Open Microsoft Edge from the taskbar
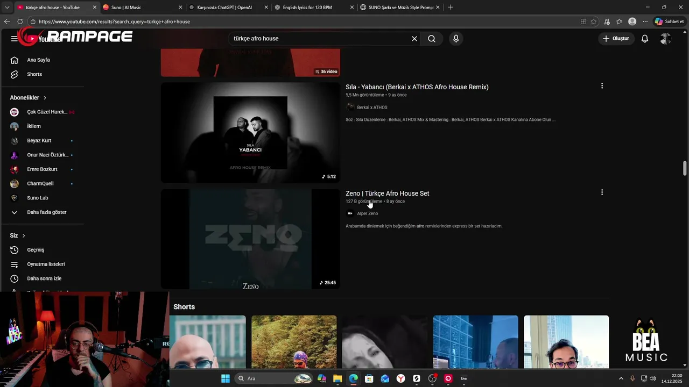The width and height of the screenshot is (689, 387). click(353, 378)
